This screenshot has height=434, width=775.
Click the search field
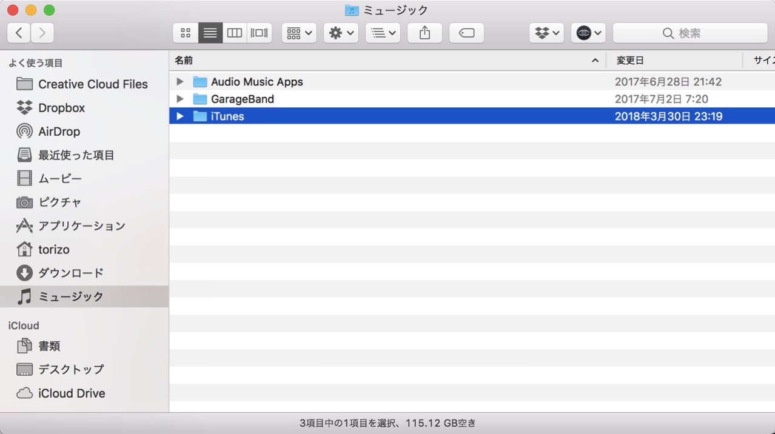coord(690,33)
